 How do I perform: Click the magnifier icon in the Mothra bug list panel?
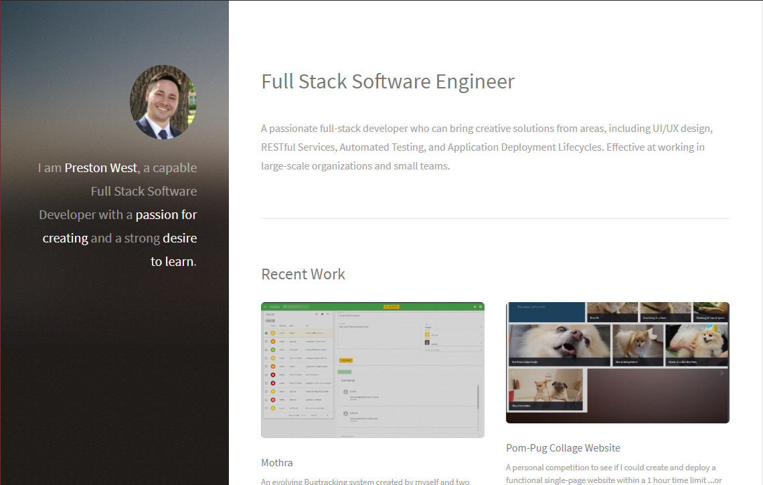point(315,314)
